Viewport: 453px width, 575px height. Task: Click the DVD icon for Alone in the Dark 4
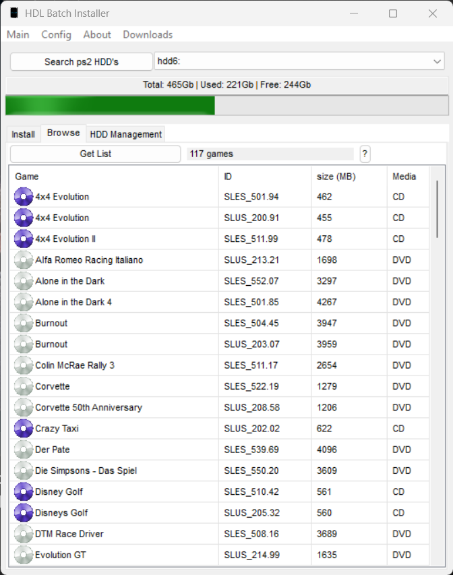point(24,302)
